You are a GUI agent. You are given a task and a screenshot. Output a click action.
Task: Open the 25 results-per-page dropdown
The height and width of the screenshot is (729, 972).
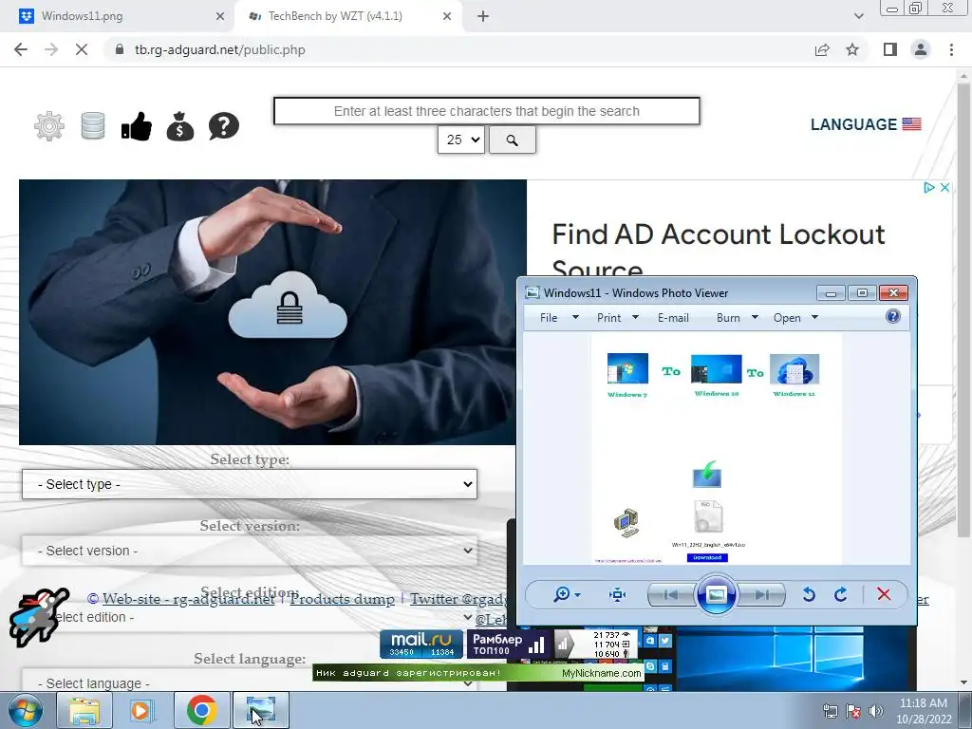pos(461,140)
